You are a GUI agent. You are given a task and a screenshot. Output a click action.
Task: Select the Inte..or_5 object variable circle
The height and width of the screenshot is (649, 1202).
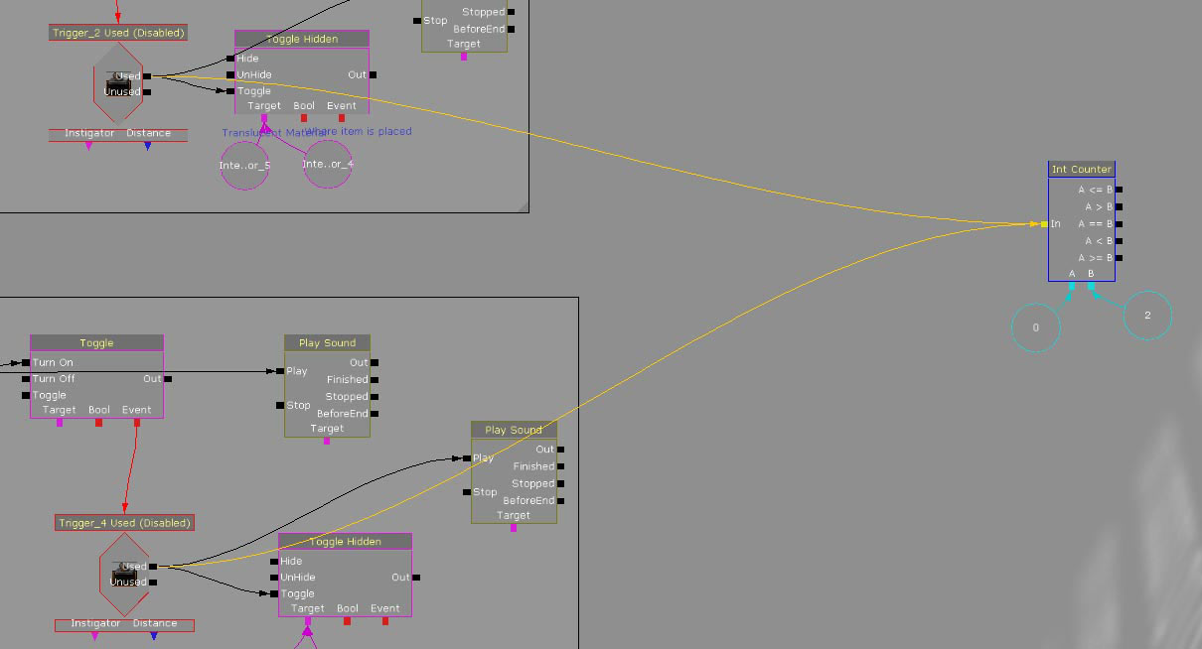244,165
